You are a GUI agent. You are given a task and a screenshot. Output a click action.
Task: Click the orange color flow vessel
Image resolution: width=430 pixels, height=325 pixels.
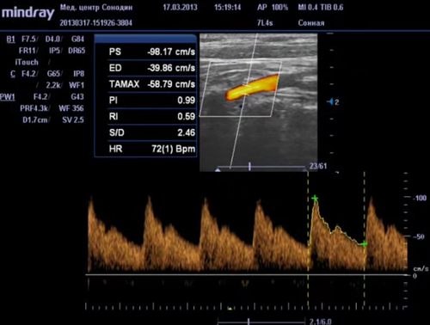click(x=252, y=88)
